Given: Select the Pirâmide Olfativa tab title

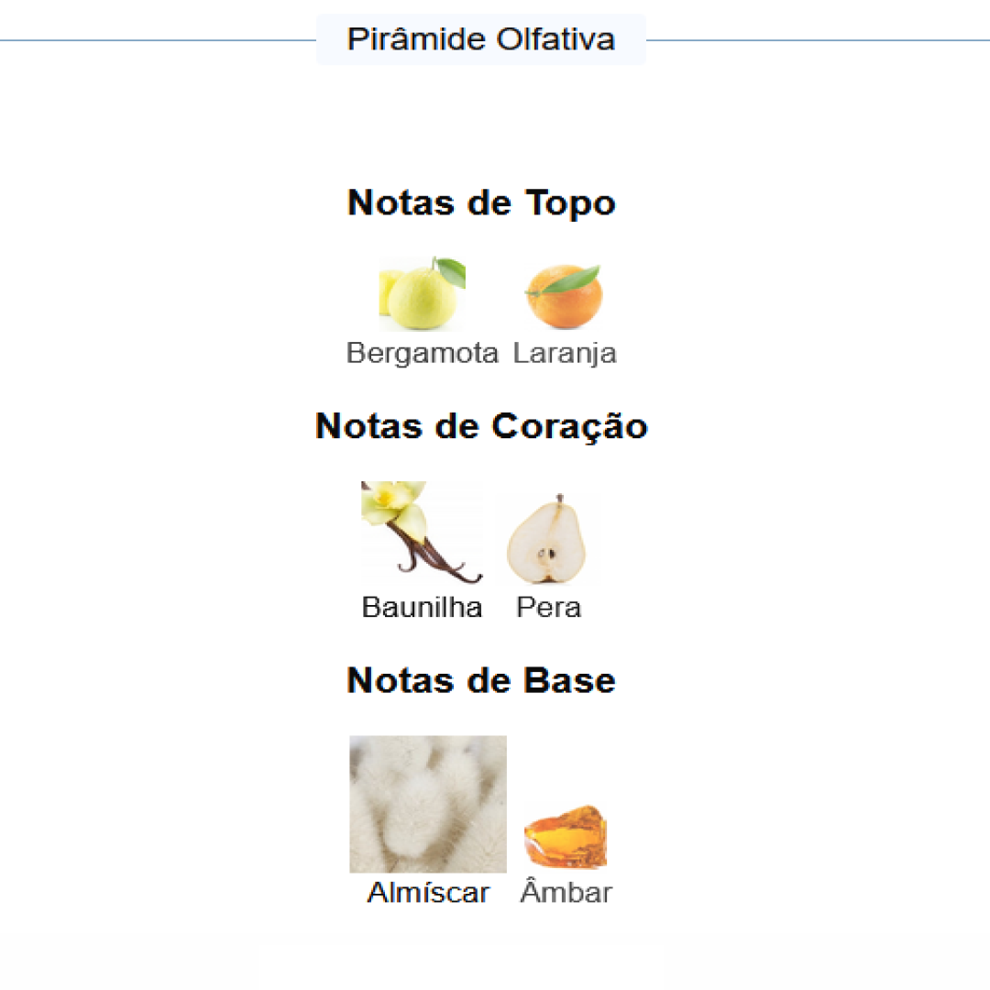Looking at the screenshot, I should coord(480,39).
